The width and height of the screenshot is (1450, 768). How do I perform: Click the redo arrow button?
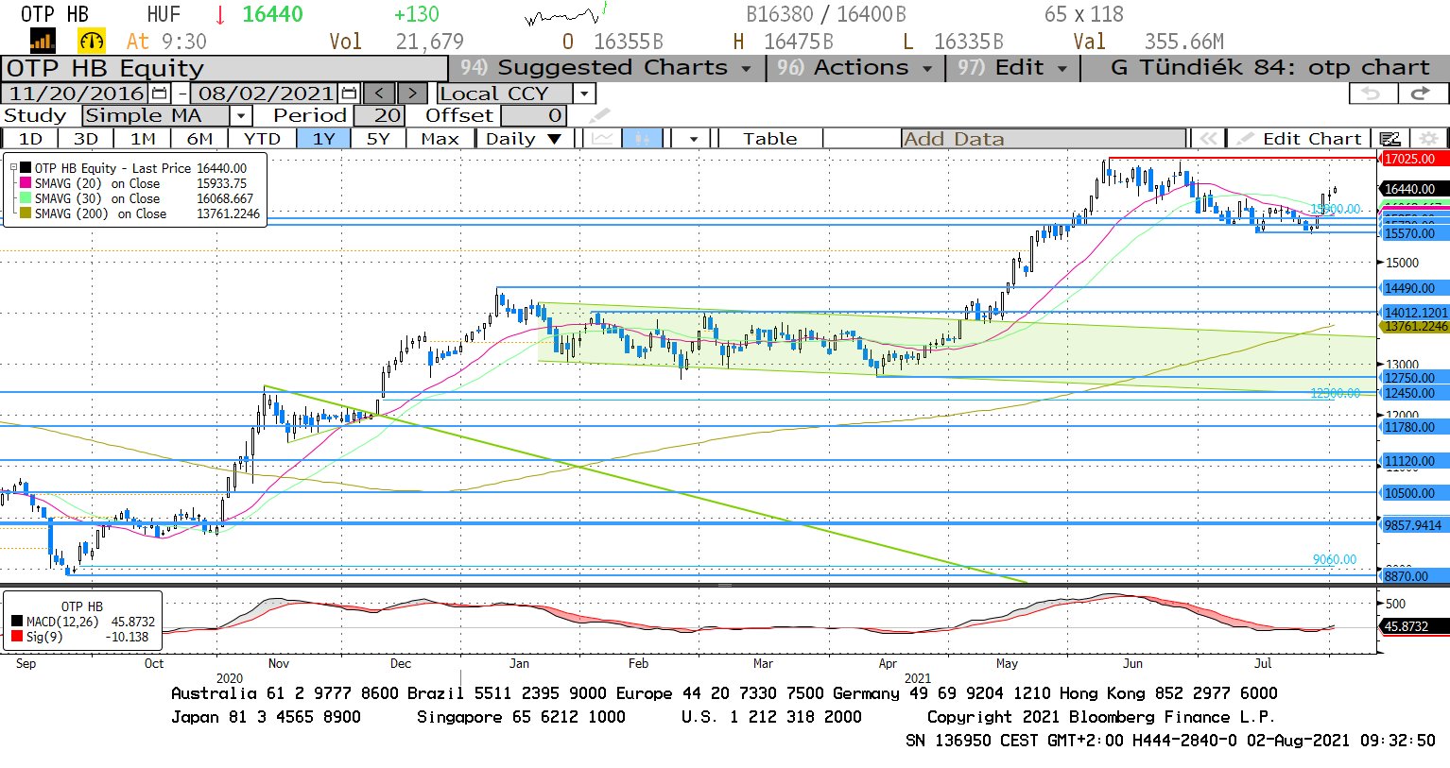(1421, 93)
